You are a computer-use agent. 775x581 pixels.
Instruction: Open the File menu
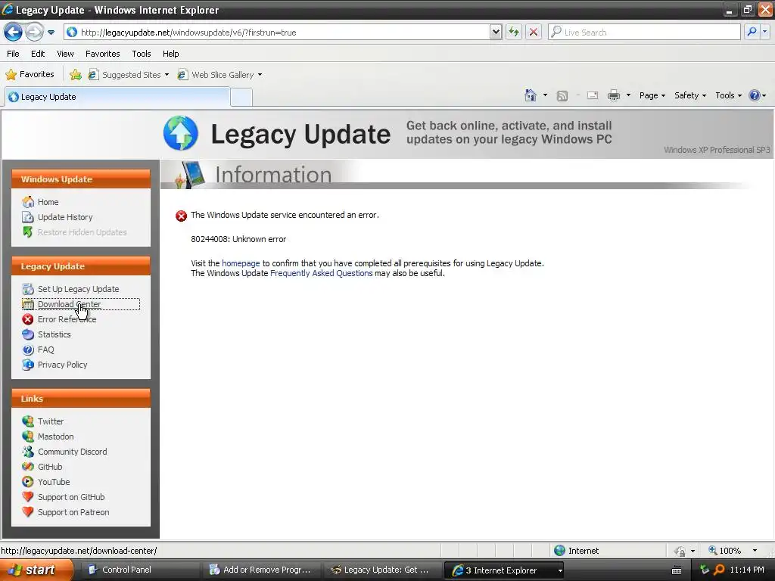14,54
